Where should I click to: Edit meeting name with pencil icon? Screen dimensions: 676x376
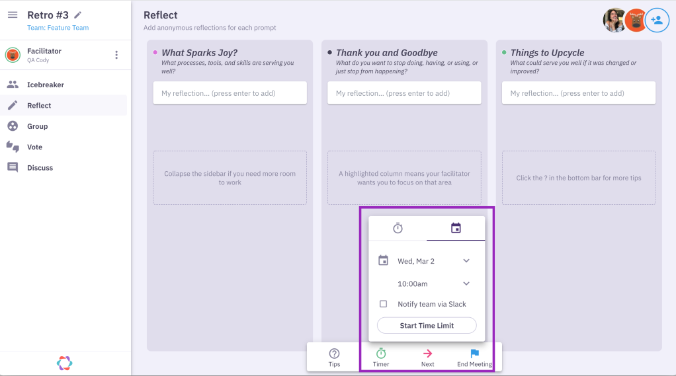coord(77,15)
